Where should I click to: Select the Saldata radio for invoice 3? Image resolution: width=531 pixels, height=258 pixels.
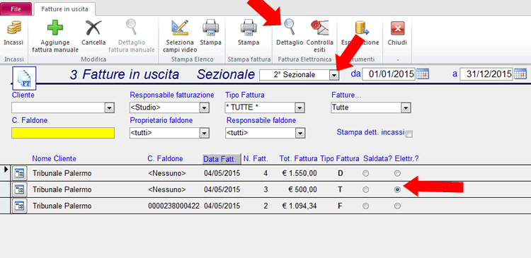click(365, 189)
